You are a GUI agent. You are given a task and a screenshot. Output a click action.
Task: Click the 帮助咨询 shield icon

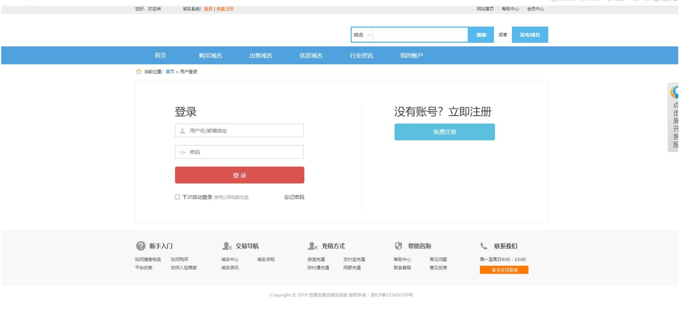click(x=399, y=246)
